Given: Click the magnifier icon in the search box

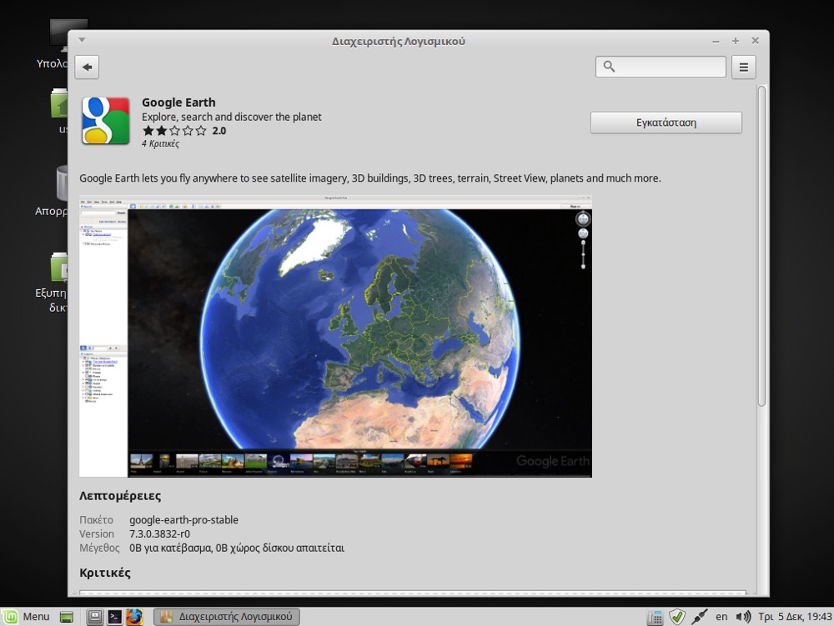Looking at the screenshot, I should point(609,67).
